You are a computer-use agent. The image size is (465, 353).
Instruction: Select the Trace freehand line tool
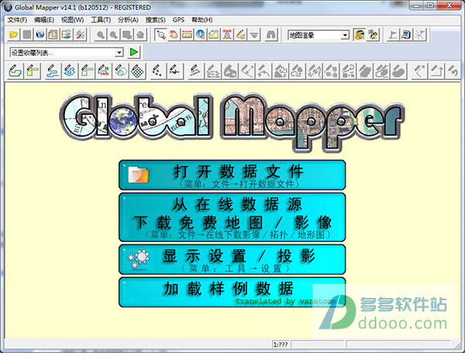(70, 71)
